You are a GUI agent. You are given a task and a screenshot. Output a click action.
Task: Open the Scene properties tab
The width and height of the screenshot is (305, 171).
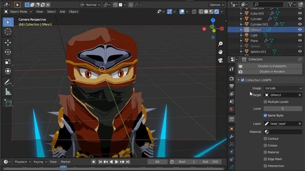pos(232,101)
